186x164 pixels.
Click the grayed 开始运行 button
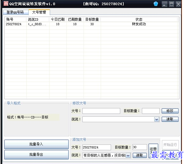click(x=170, y=145)
